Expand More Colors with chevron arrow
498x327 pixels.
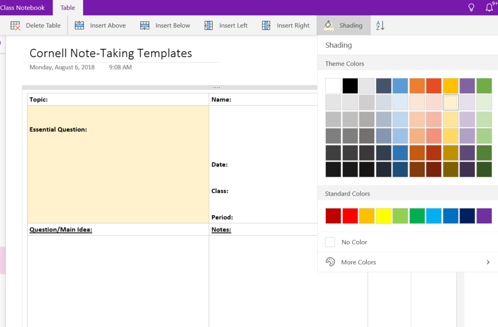click(x=488, y=262)
